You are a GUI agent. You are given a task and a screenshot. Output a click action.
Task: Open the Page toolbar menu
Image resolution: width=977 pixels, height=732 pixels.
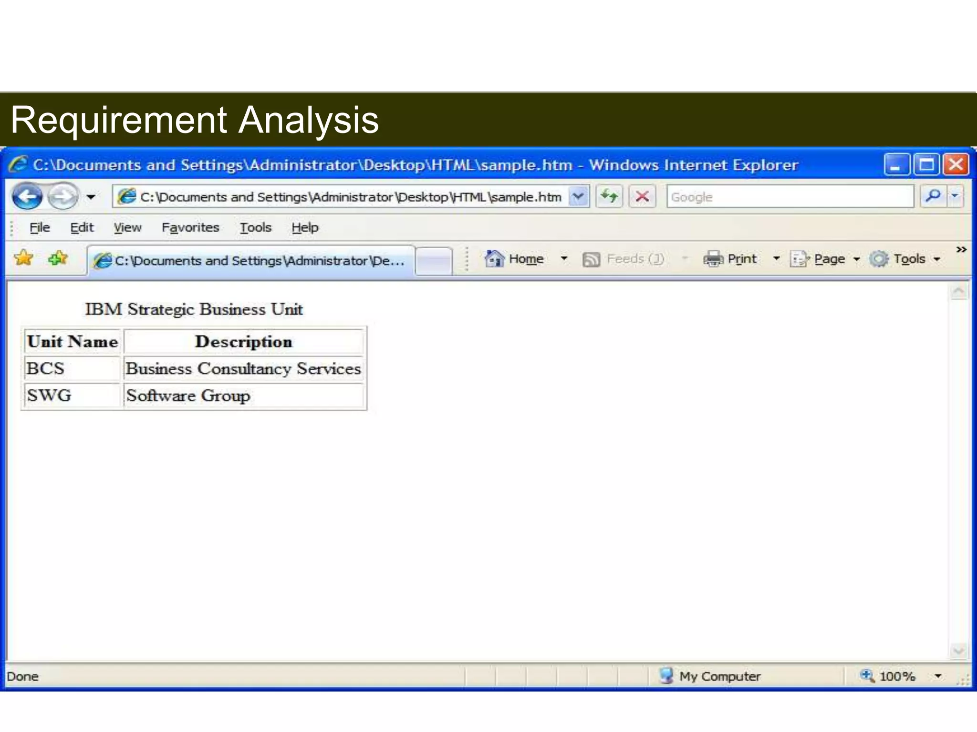pos(825,259)
